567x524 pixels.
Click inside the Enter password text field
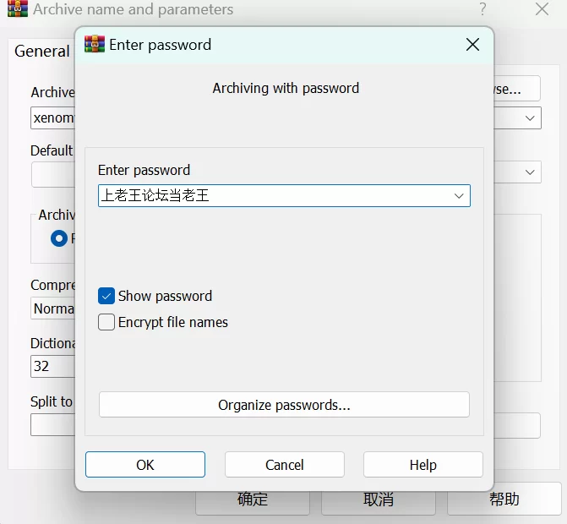(270, 196)
